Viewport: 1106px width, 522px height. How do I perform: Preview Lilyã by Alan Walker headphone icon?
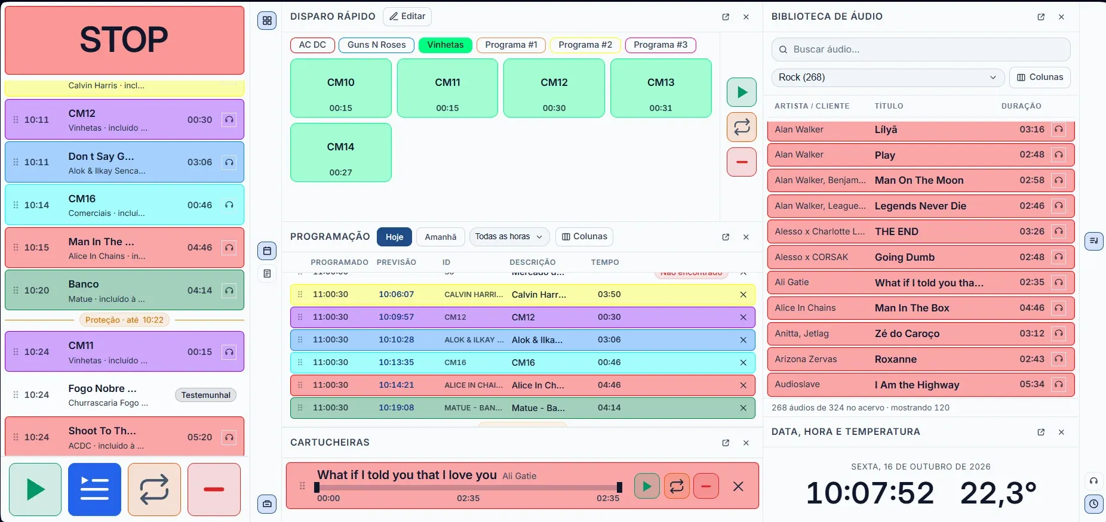point(1058,129)
